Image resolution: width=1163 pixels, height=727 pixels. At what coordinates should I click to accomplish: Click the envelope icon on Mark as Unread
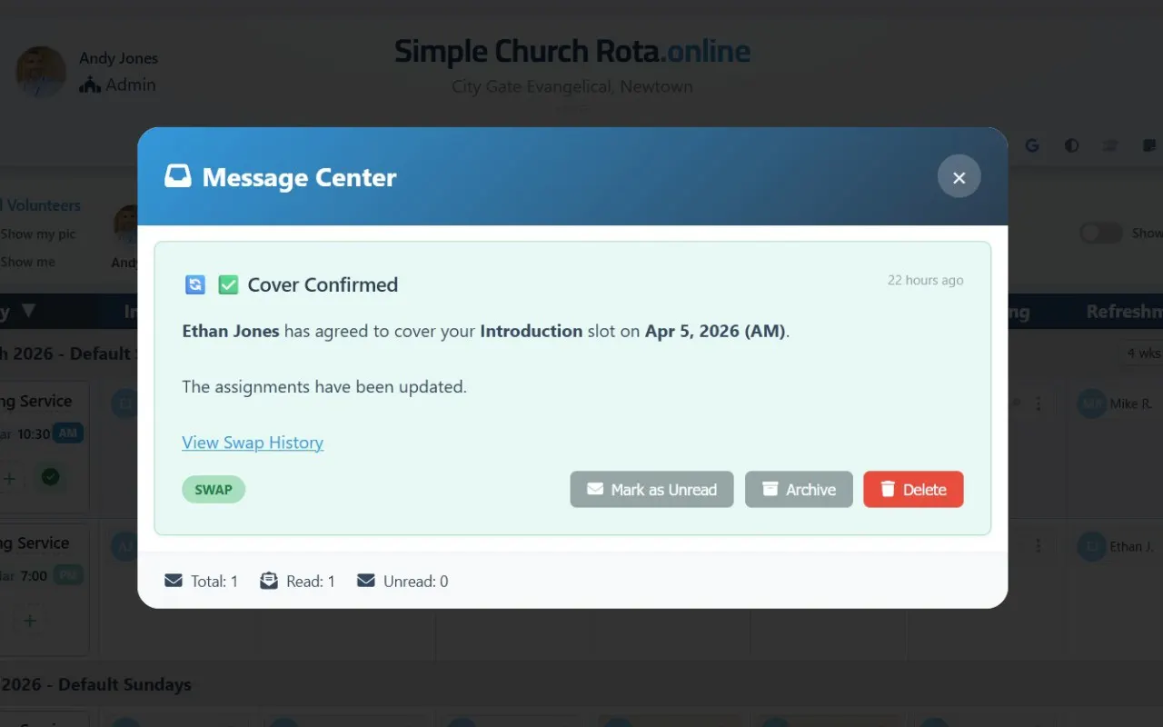[595, 489]
